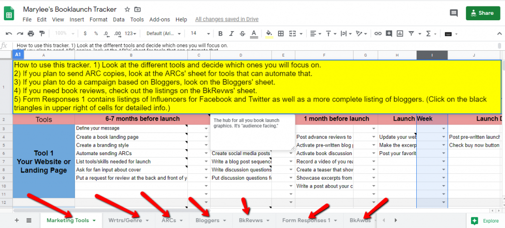Open the font size dropdown

[200, 33]
